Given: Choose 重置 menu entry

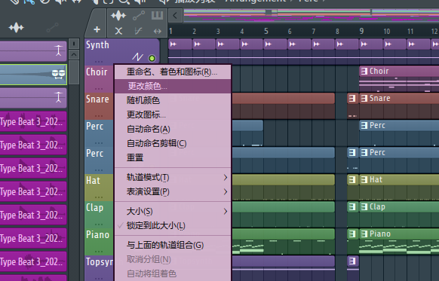Looking at the screenshot, I should point(173,157).
